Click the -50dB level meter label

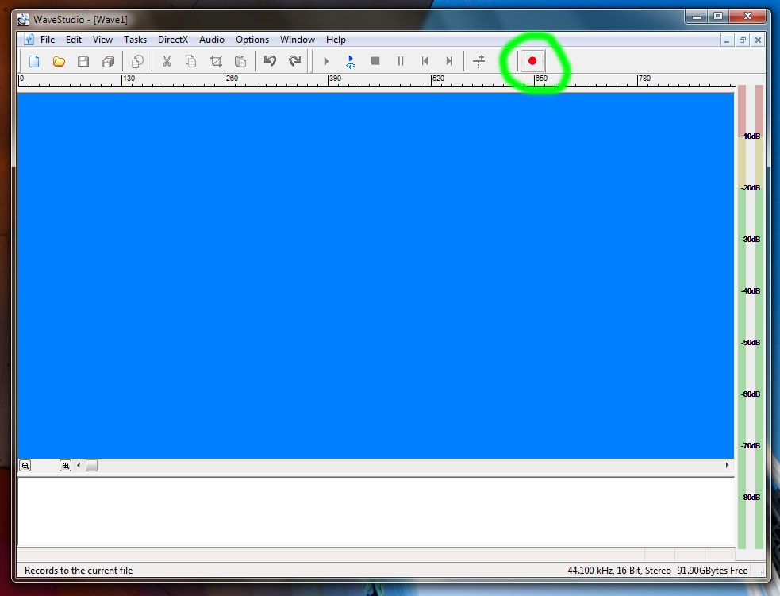coord(751,342)
